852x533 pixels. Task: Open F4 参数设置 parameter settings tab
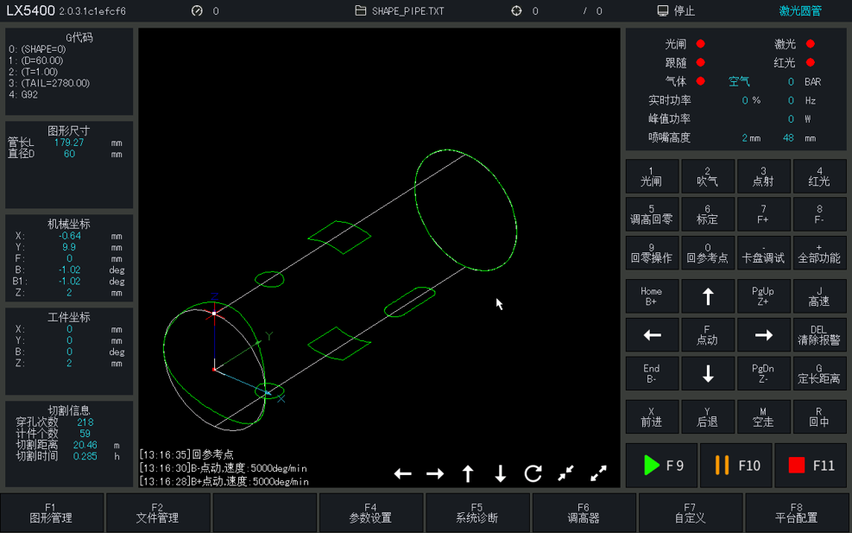click(x=370, y=513)
